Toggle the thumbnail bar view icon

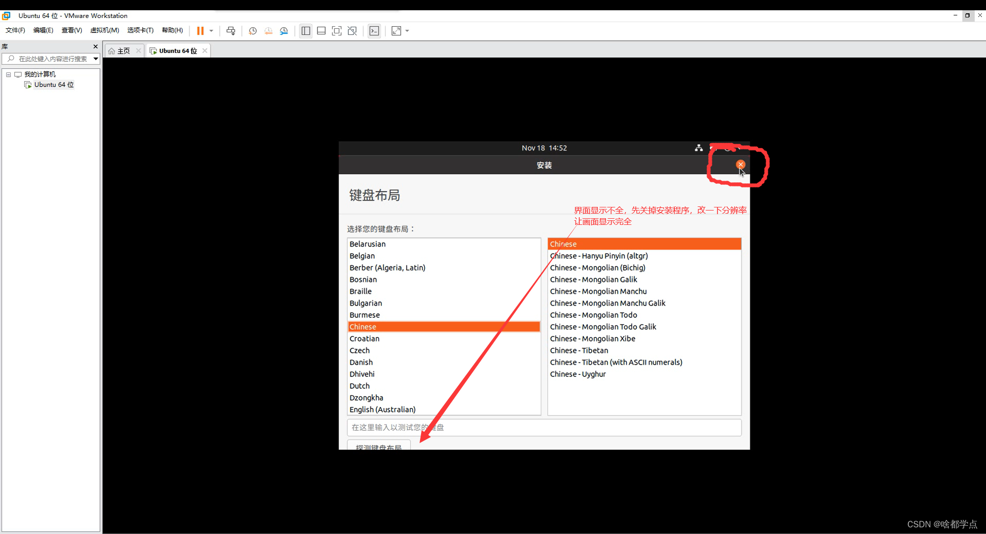tap(321, 31)
